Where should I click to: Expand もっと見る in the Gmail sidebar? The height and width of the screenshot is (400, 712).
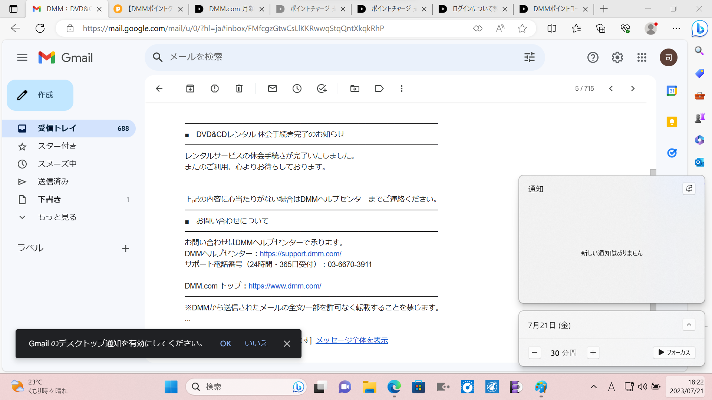pyautogui.click(x=57, y=217)
